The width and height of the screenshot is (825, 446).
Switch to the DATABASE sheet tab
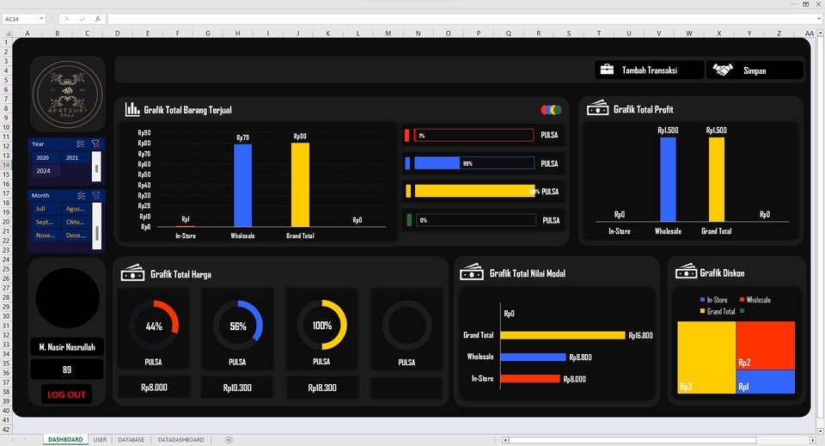(131, 440)
